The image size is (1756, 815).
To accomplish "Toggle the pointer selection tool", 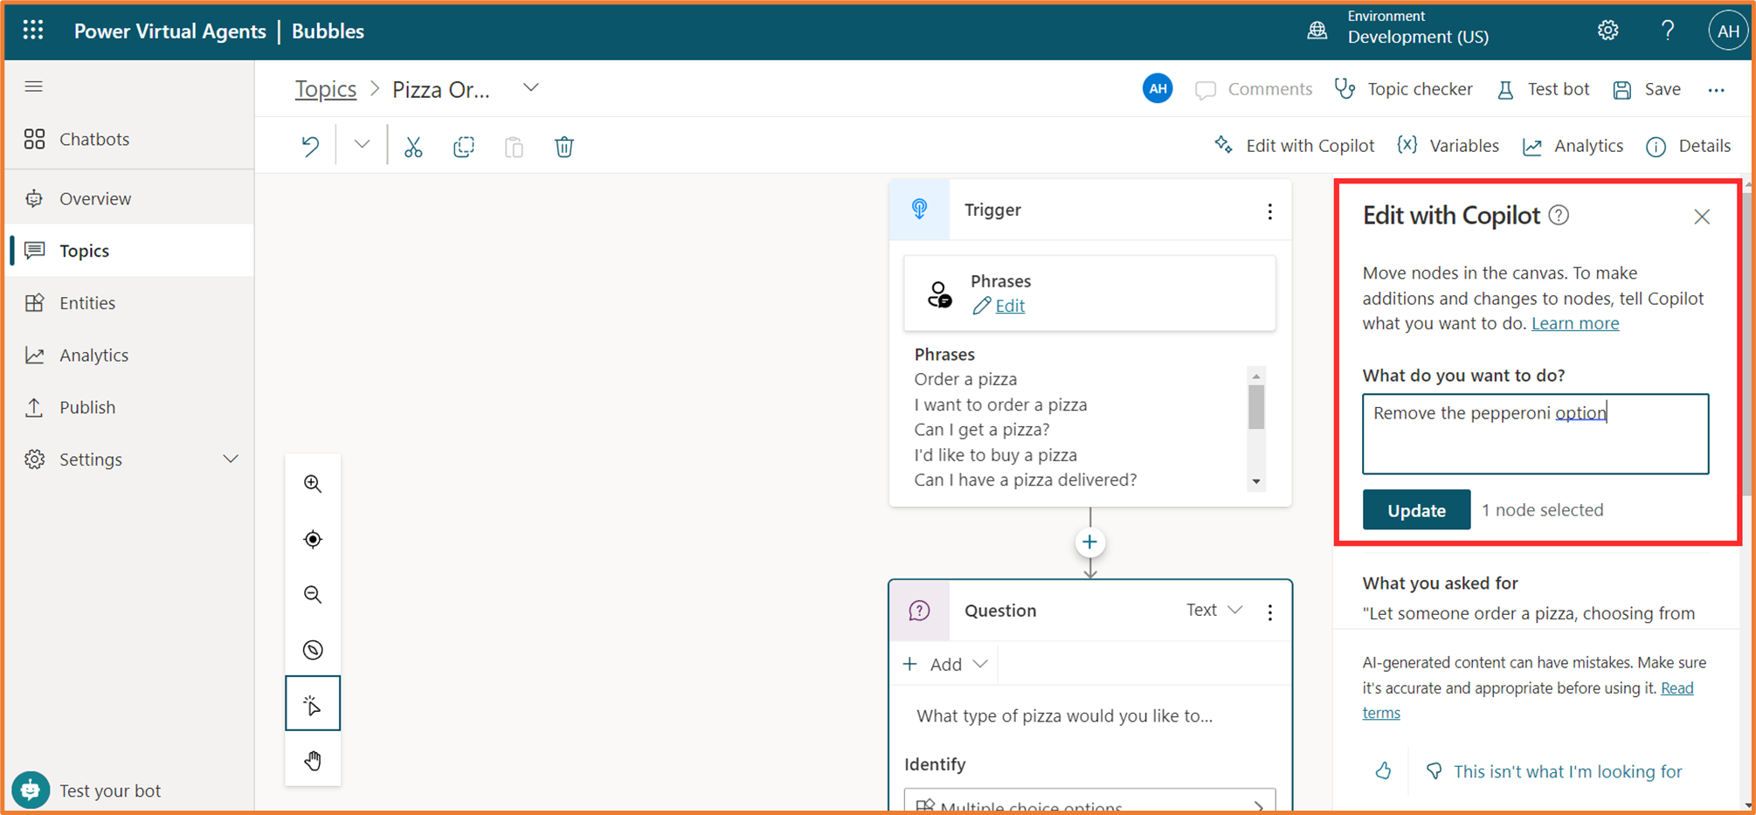I will pos(312,703).
